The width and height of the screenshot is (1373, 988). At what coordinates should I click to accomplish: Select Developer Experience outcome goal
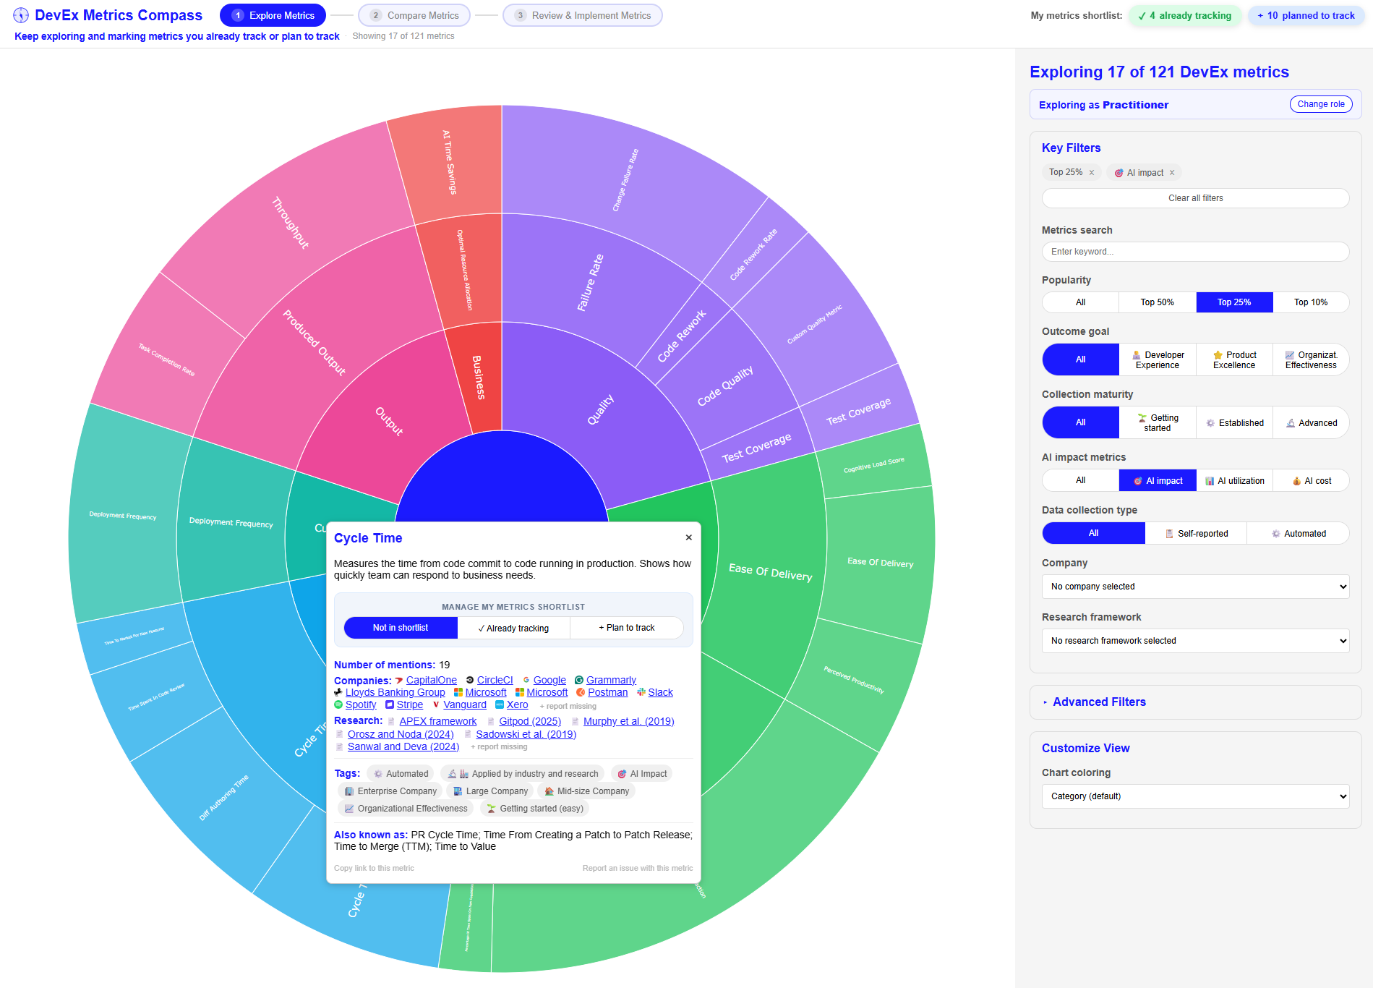[x=1158, y=359]
